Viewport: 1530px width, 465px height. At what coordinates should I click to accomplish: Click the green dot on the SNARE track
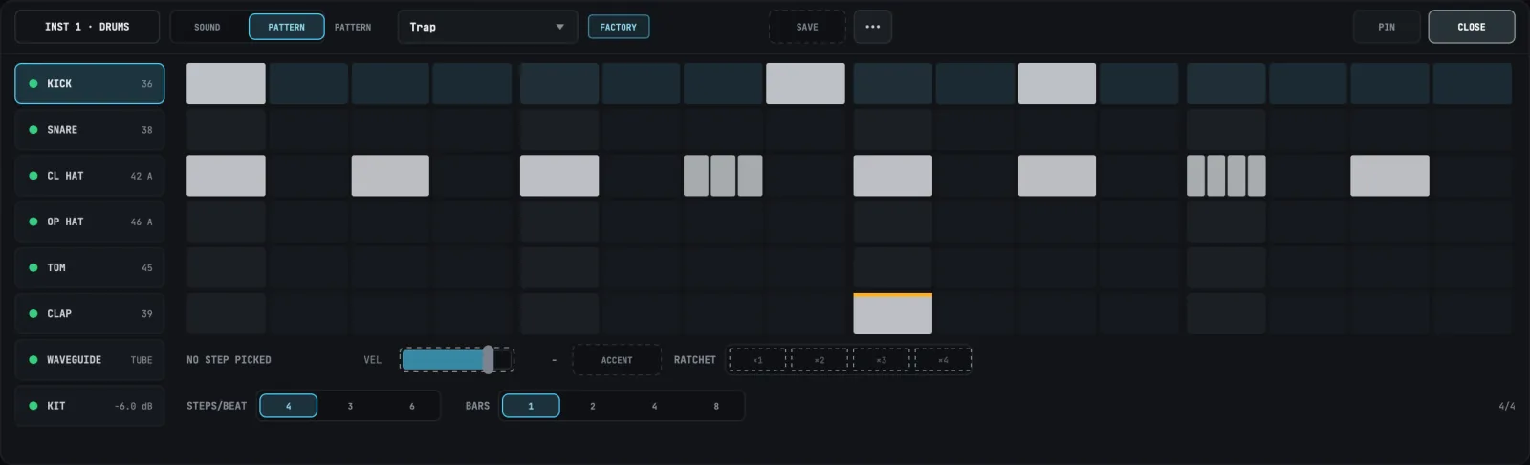pos(33,130)
